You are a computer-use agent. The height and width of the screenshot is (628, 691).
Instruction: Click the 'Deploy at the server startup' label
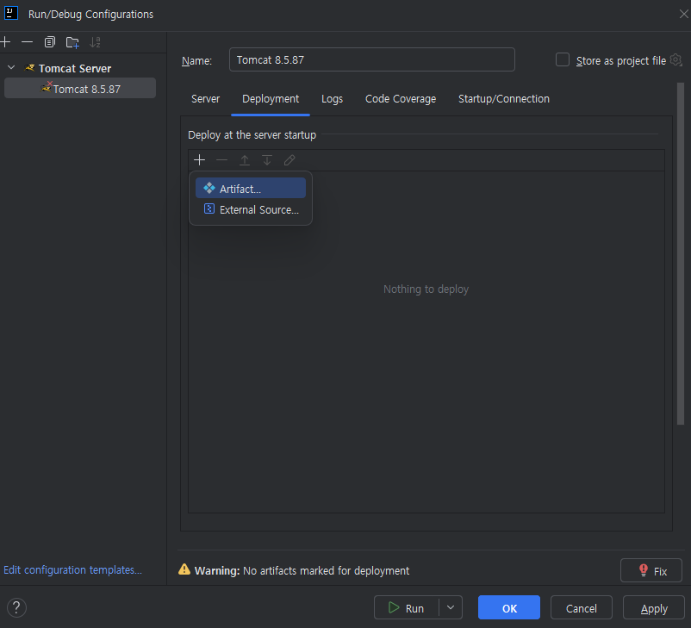click(252, 135)
